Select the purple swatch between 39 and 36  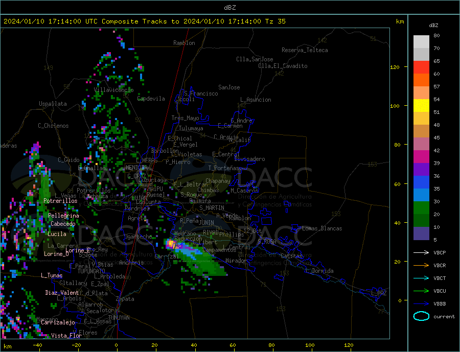(421, 170)
